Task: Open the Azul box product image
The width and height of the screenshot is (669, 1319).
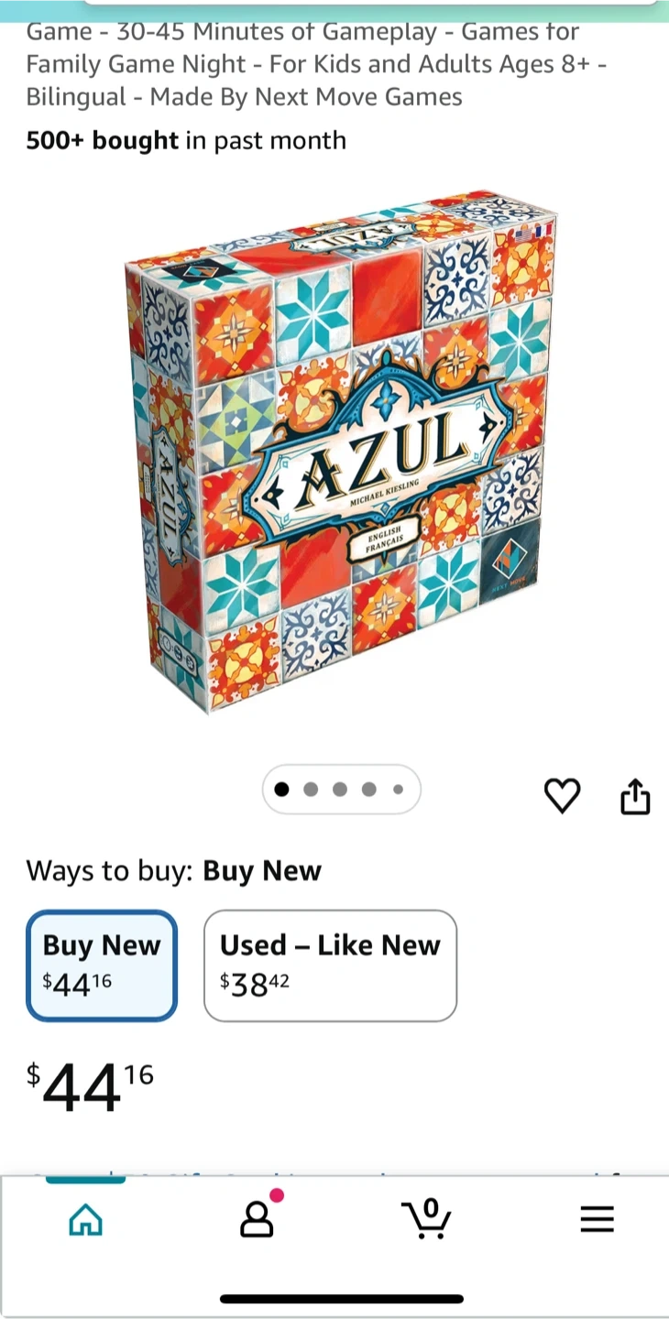Action: pyautogui.click(x=339, y=449)
